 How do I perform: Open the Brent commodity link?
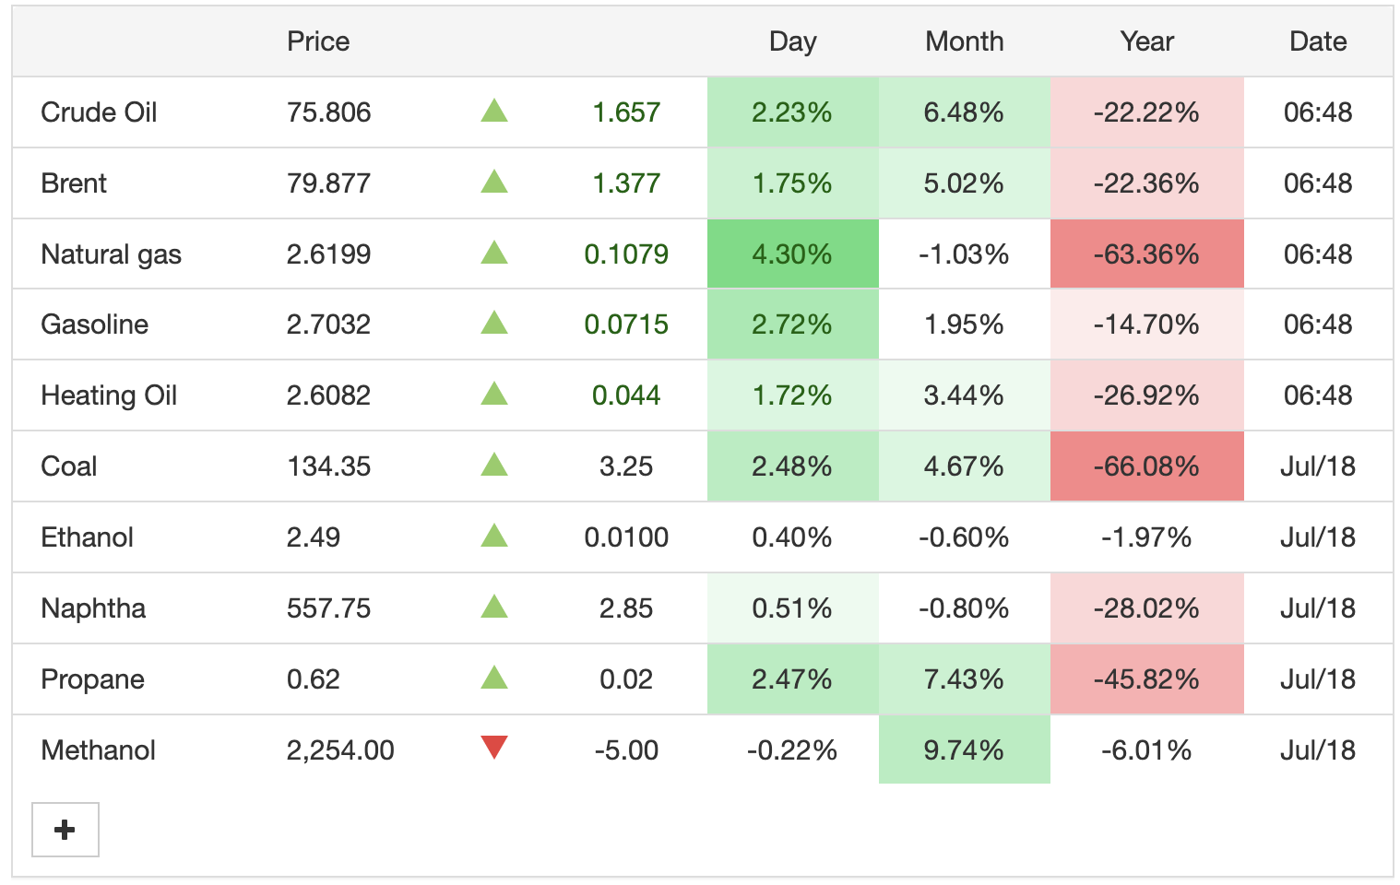click(x=74, y=183)
